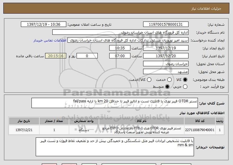Click the request creator name field

[x=128, y=40]
